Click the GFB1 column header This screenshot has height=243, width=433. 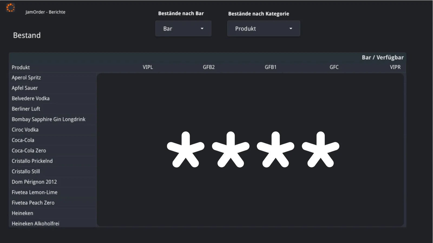[x=271, y=67]
